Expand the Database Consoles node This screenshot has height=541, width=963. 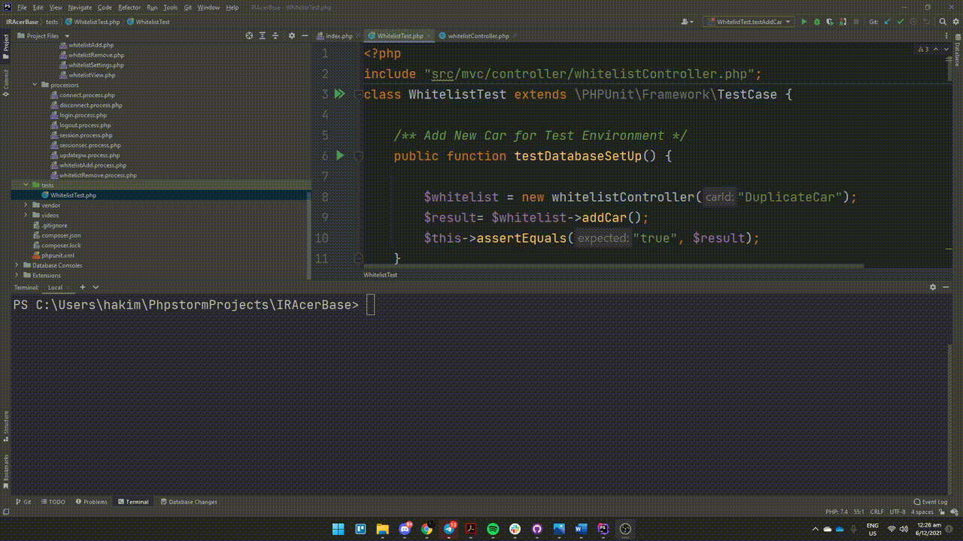(17, 265)
